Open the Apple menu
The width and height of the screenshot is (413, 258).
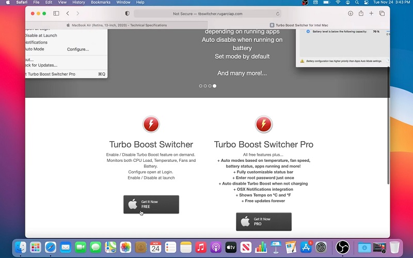click(8, 3)
